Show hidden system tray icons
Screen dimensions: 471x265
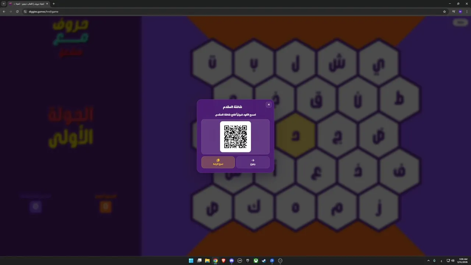(x=428, y=261)
